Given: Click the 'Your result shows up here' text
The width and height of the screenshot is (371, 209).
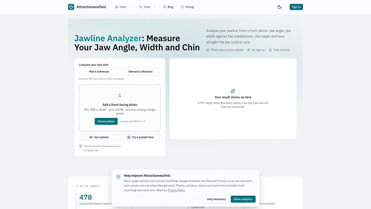Looking at the screenshot, I should coord(233,97).
